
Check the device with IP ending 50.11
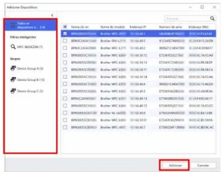65,70
